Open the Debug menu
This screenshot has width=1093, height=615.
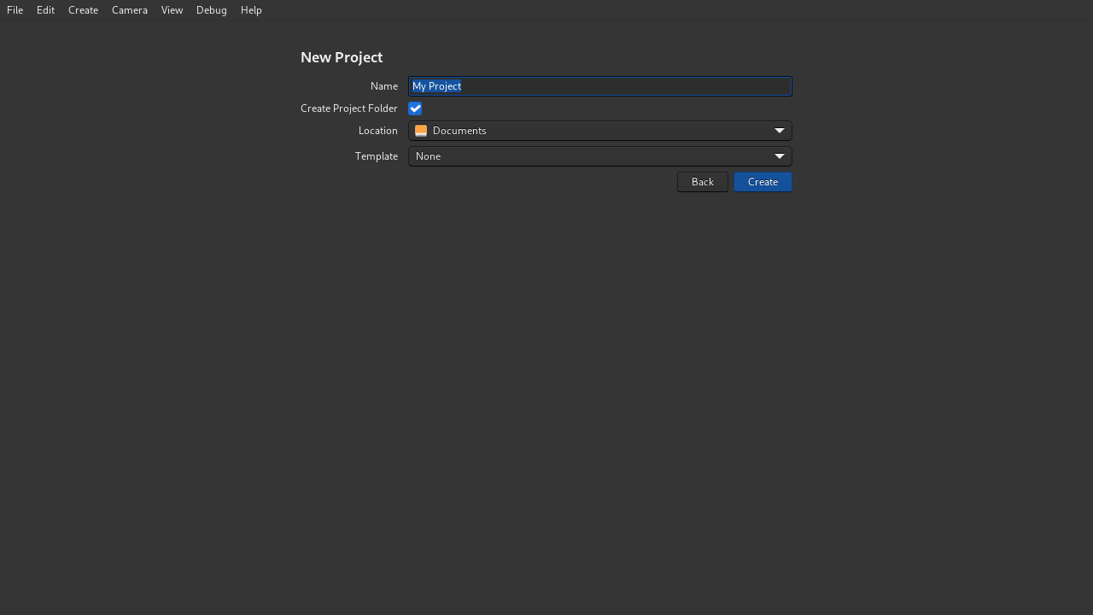click(x=211, y=9)
